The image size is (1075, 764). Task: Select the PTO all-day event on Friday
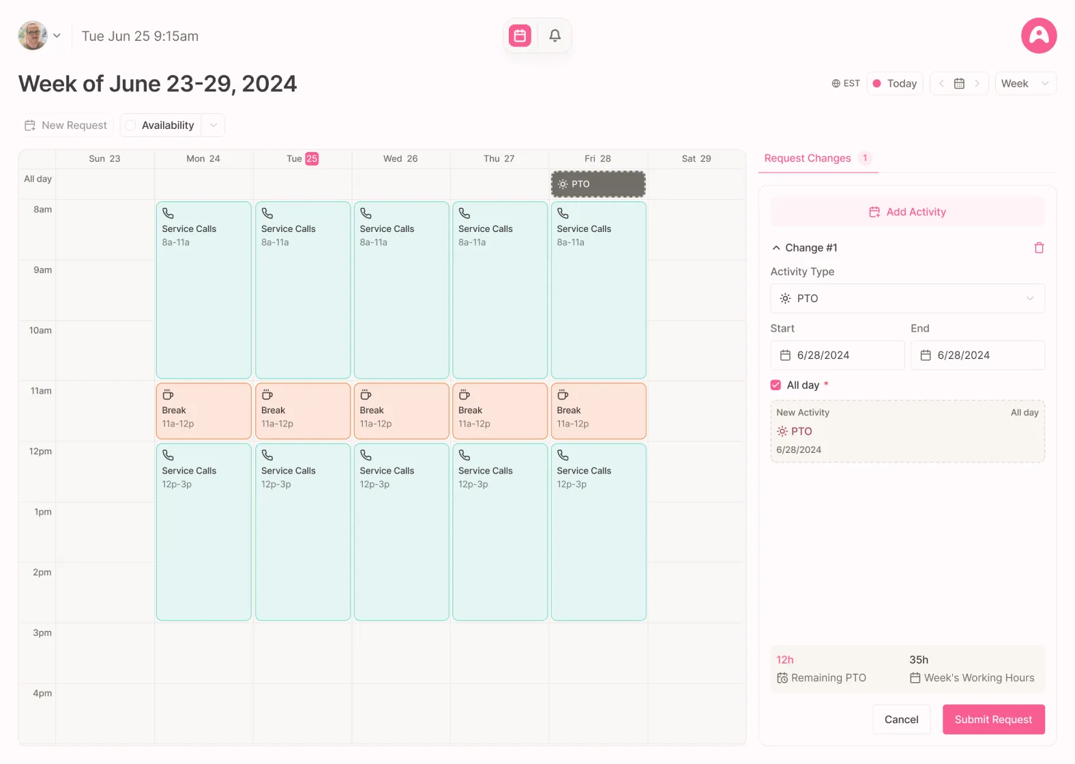click(x=598, y=183)
